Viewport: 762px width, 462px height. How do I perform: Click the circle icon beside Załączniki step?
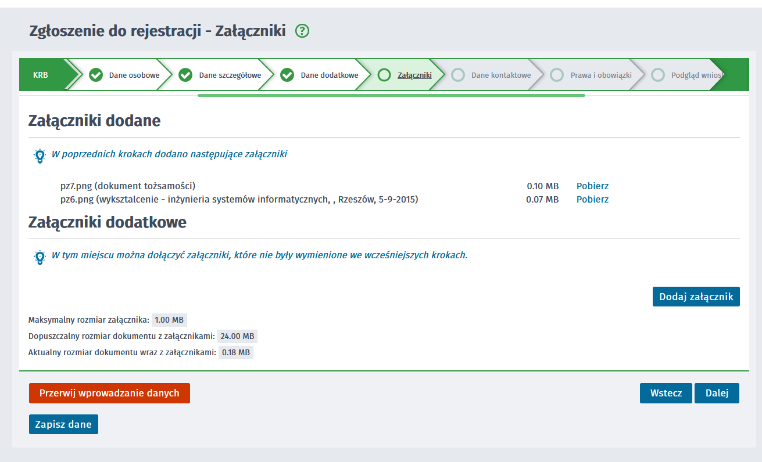[x=384, y=75]
